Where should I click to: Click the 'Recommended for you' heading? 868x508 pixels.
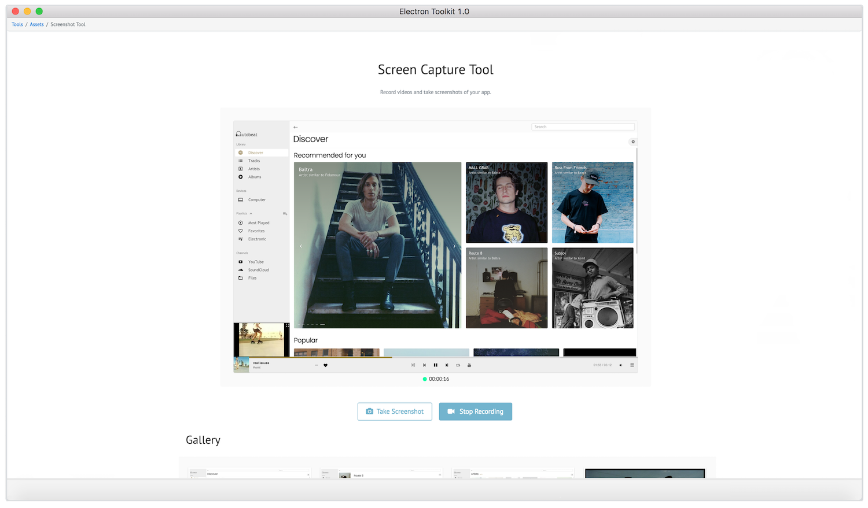tap(330, 155)
